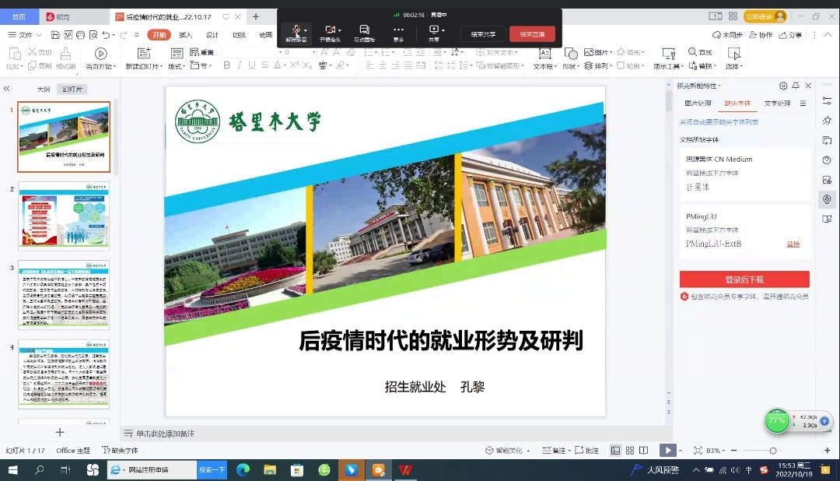The height and width of the screenshot is (481, 840).
Task: Unmute microphone in meeting toolbar
Action: [x=294, y=30]
